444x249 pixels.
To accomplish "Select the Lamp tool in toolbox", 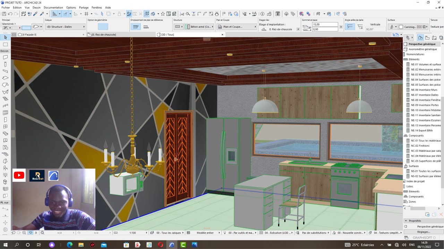I will pos(5,175).
